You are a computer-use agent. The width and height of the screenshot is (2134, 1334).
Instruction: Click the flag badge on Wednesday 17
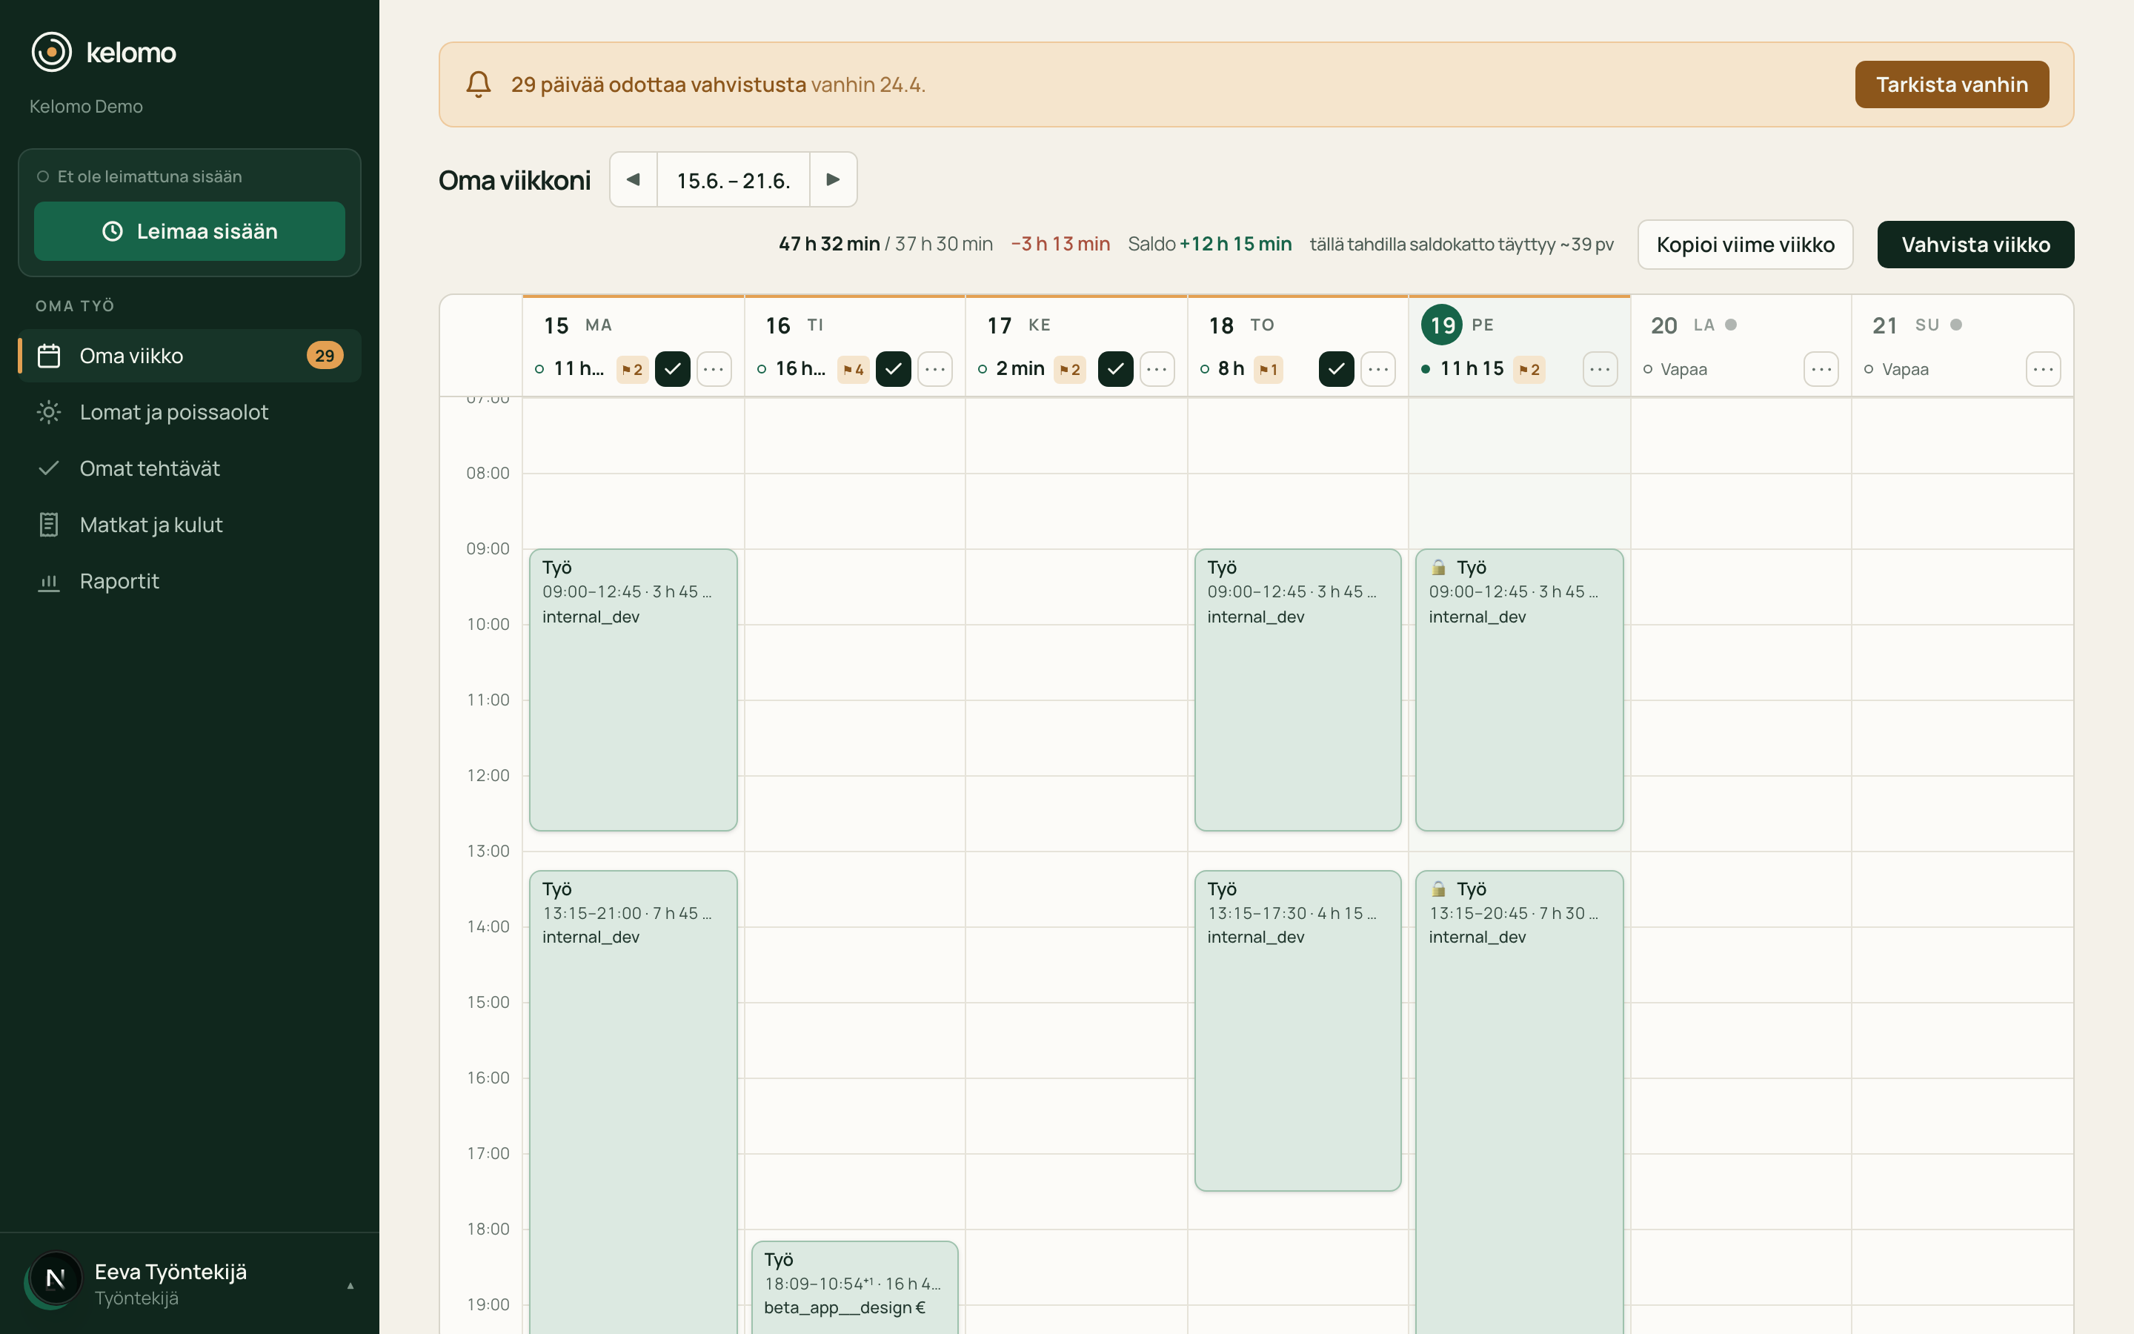(x=1071, y=370)
